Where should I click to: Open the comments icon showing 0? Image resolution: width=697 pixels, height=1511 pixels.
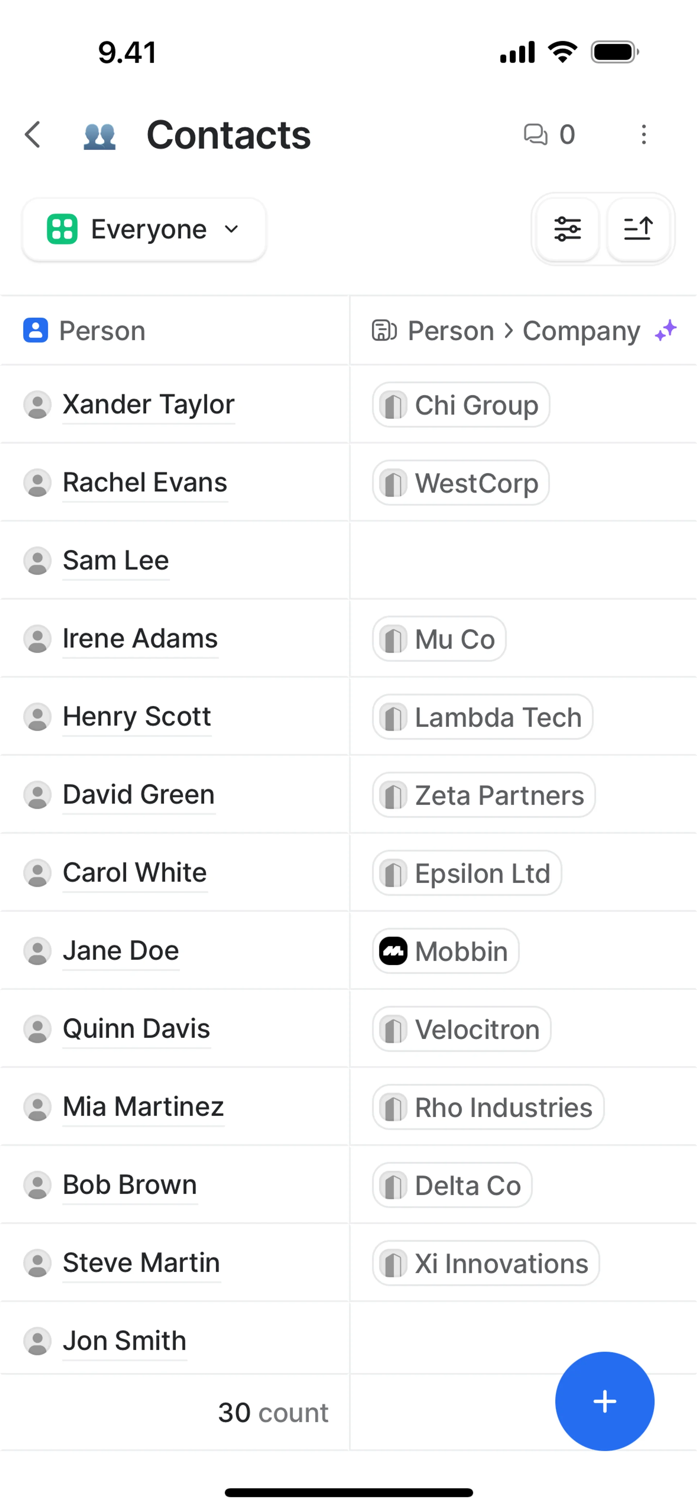pos(549,135)
